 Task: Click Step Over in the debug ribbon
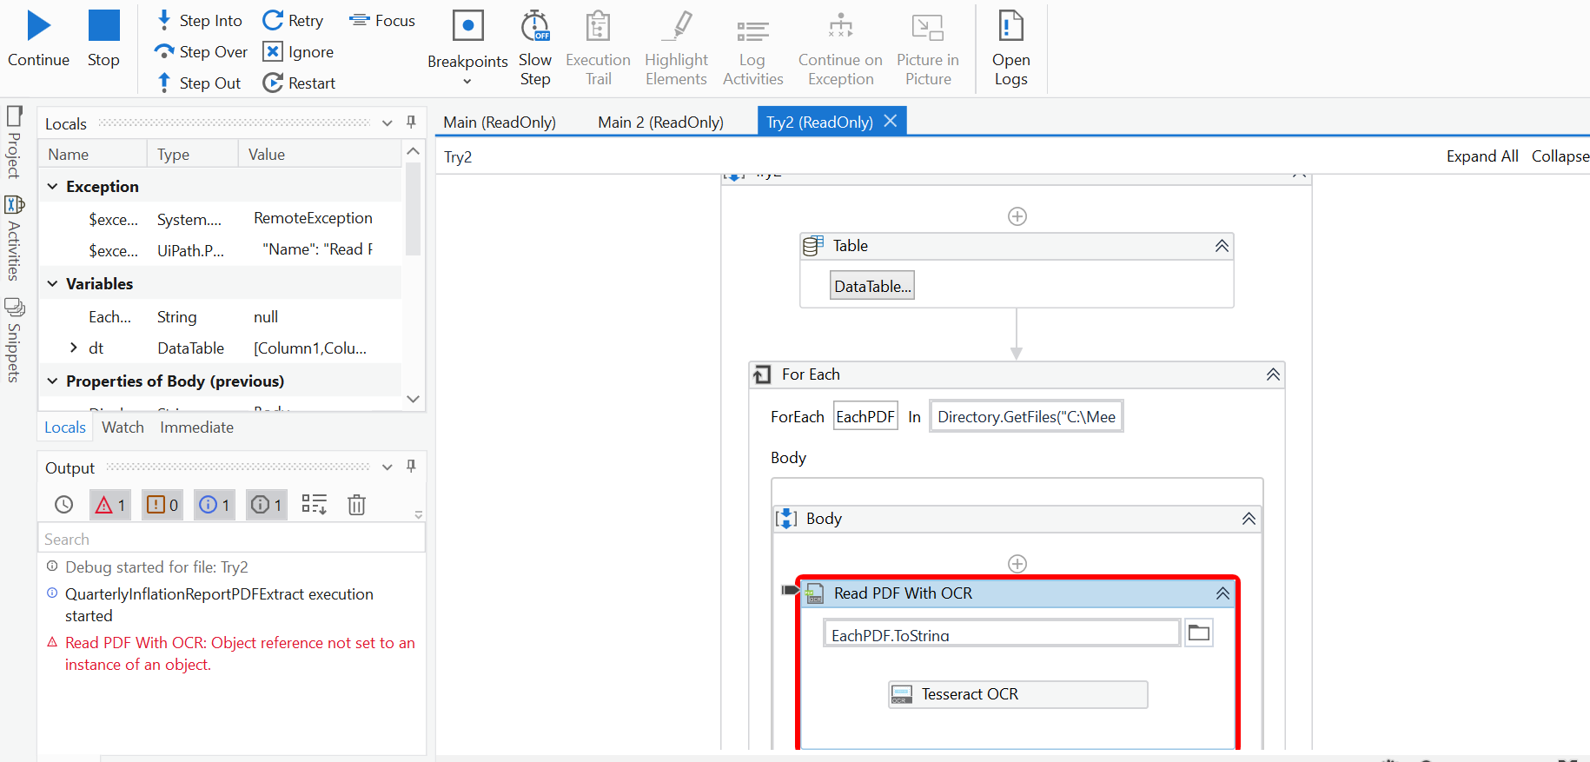point(201,51)
